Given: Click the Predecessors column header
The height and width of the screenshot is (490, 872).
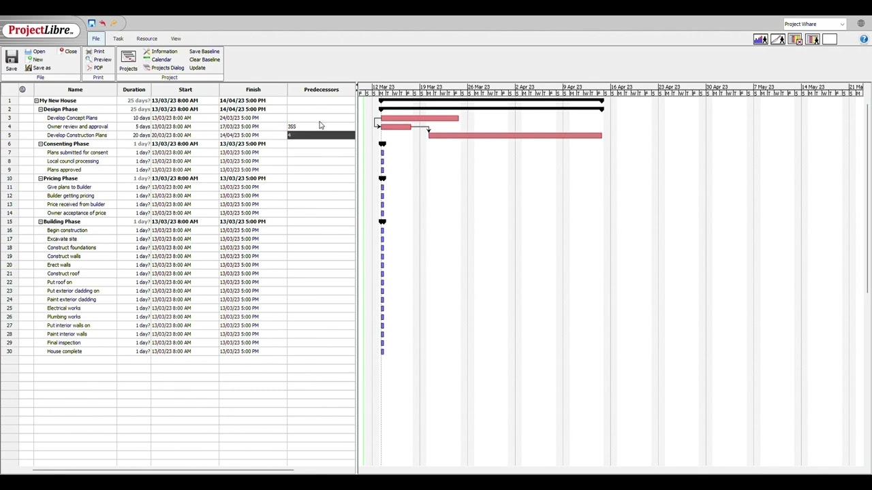Looking at the screenshot, I should tap(321, 90).
